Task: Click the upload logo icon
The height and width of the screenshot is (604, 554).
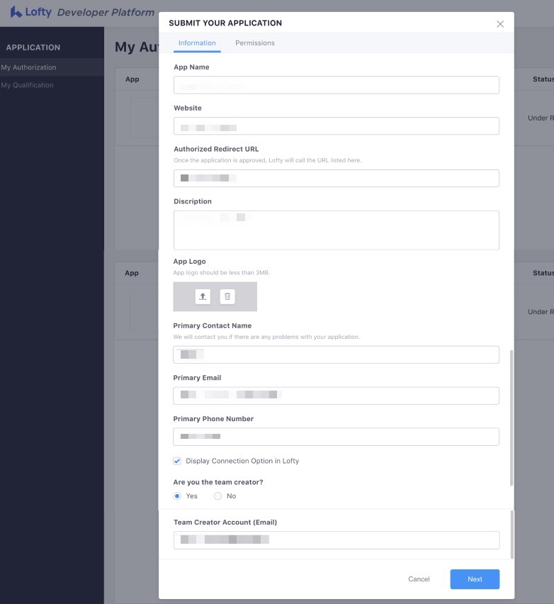Action: [x=203, y=296]
